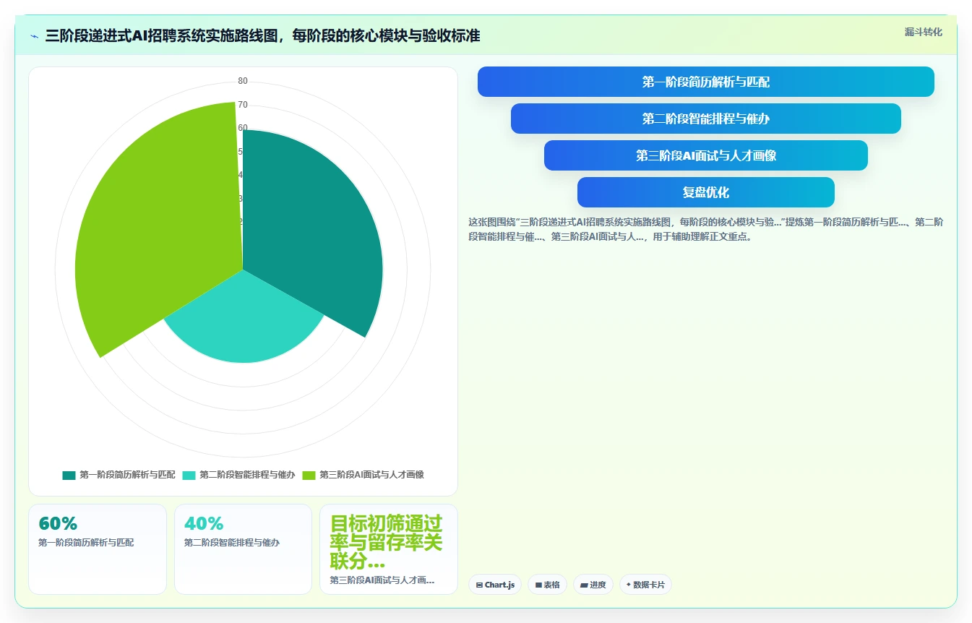Click the 第一阶段简历解析与匹配 caption under 60%
Image resolution: width=972 pixels, height=623 pixels.
click(x=86, y=542)
